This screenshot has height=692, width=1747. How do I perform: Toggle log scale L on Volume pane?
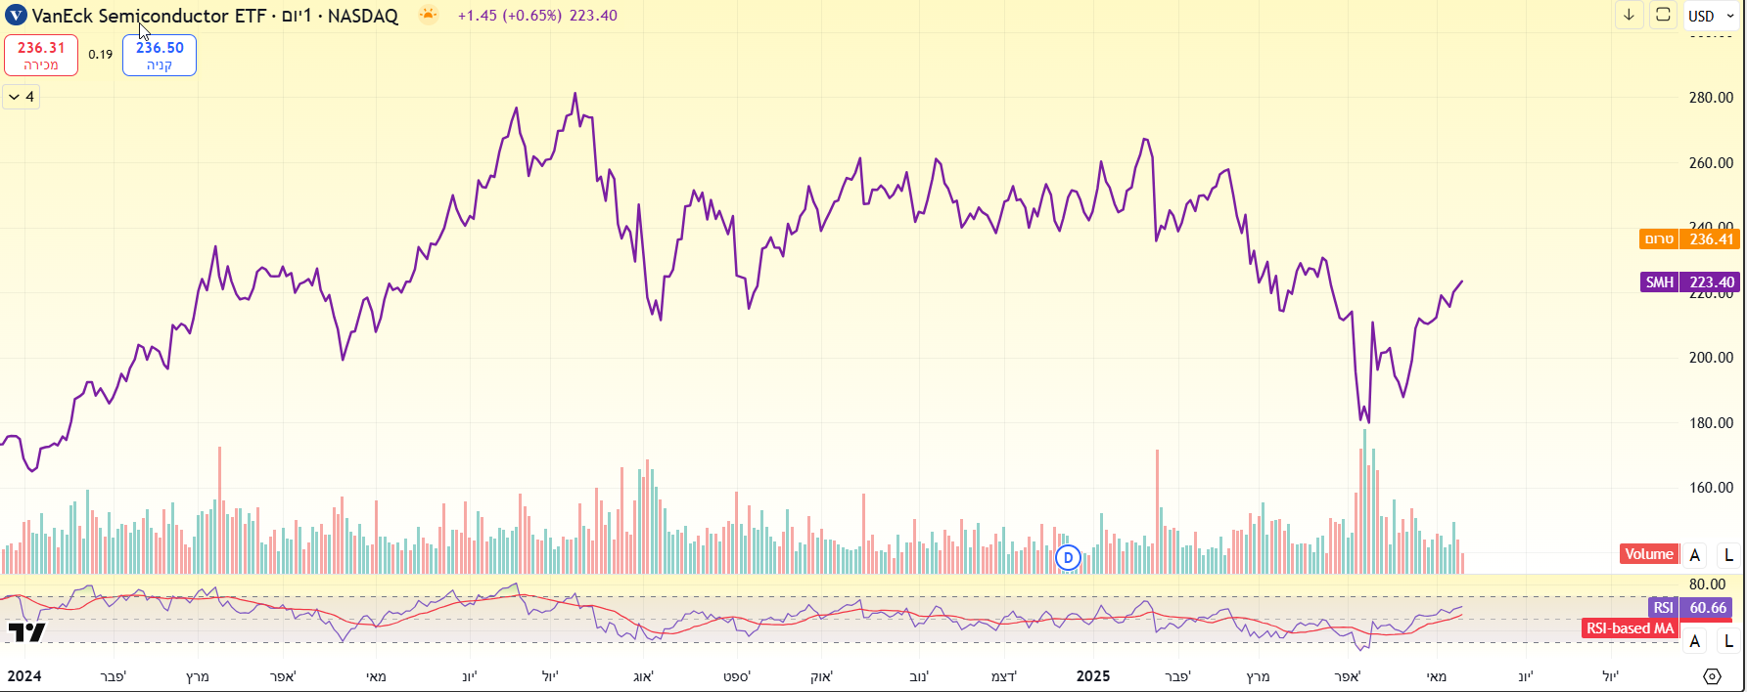coord(1728,554)
